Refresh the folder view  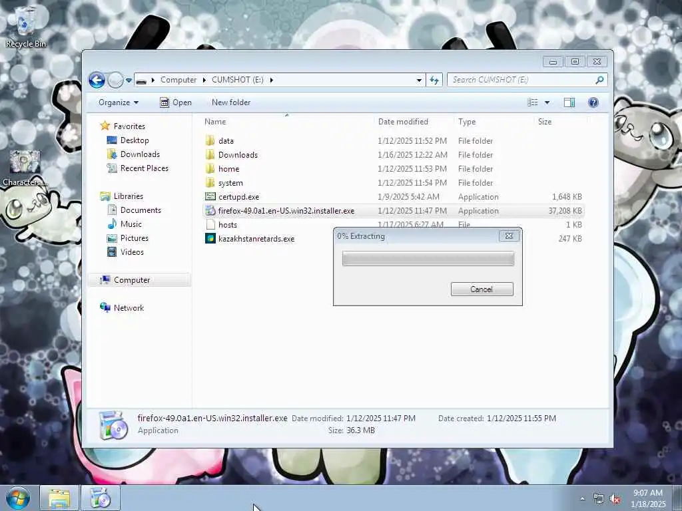click(x=434, y=80)
